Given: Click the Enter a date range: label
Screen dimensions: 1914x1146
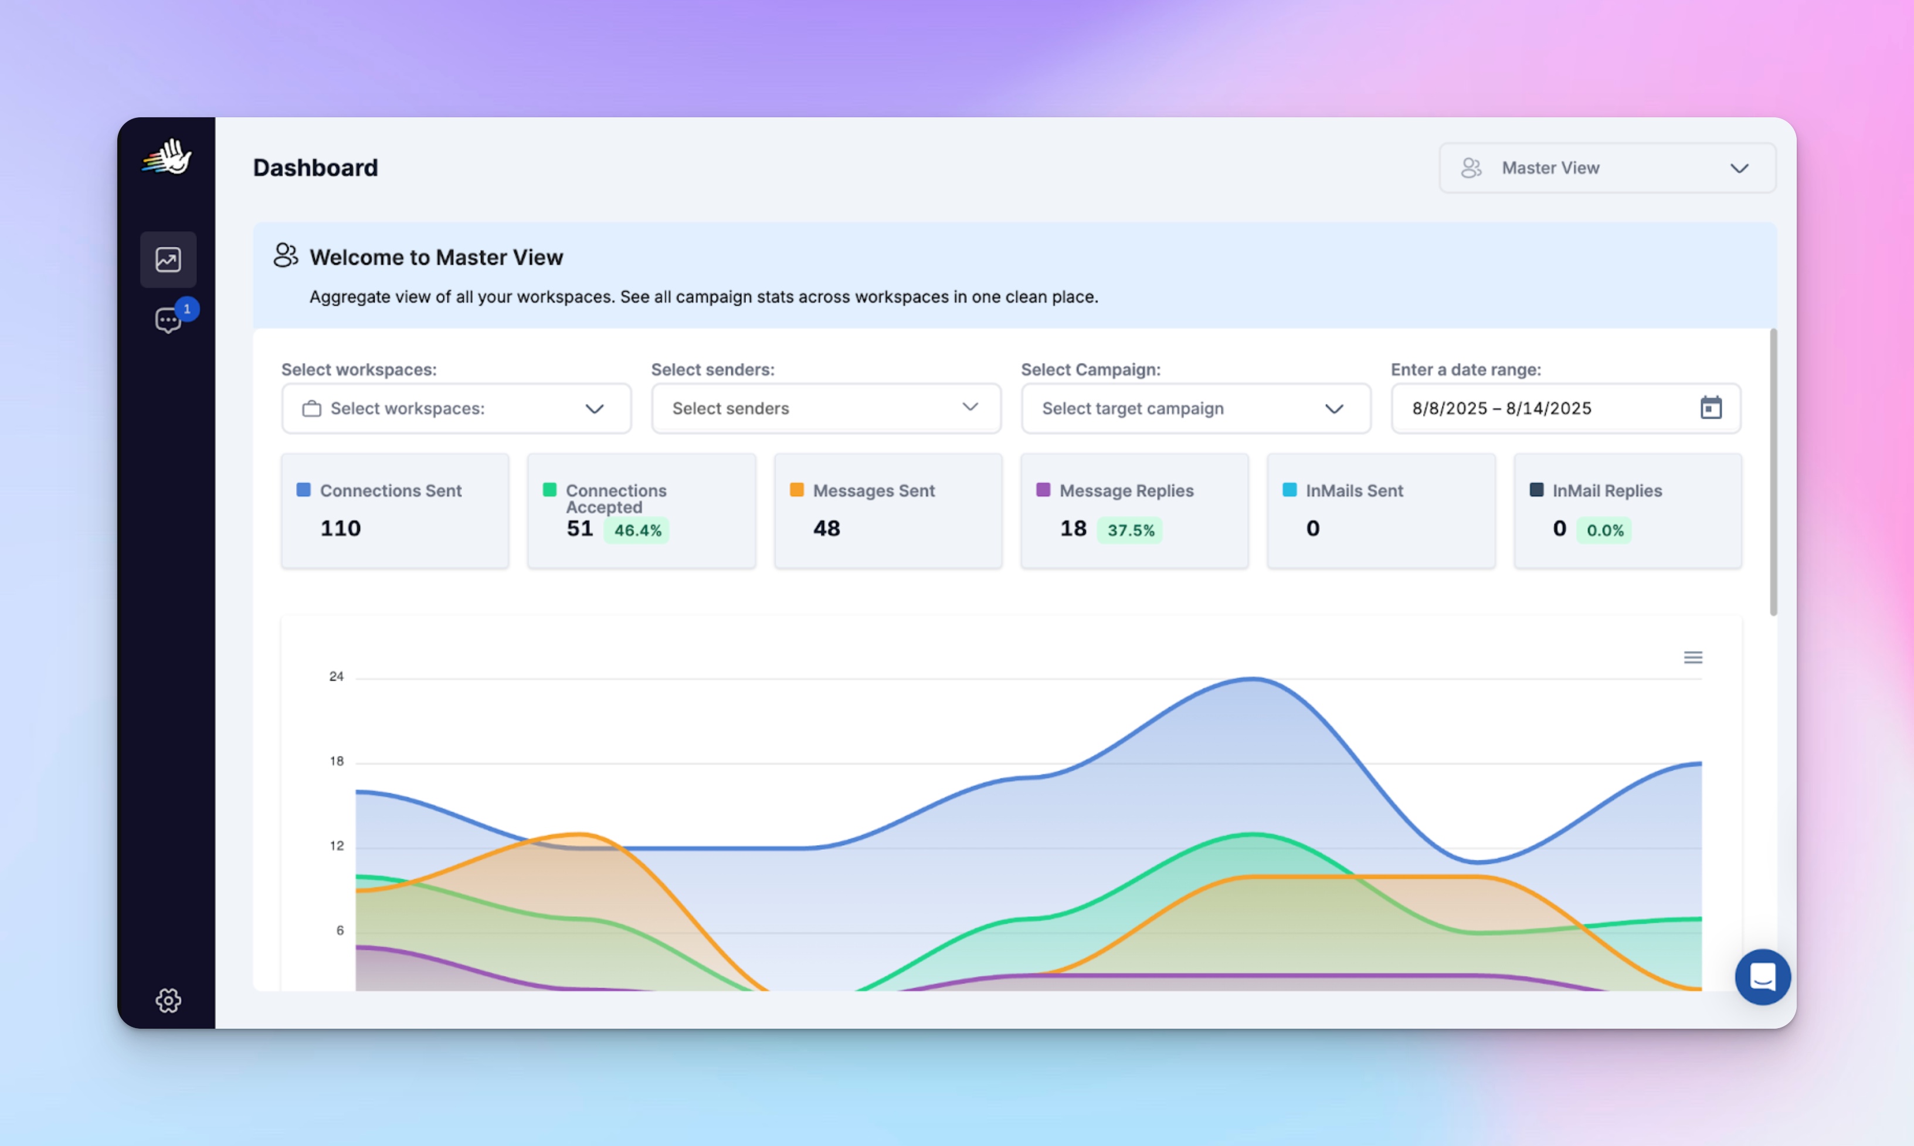Looking at the screenshot, I should click(x=1465, y=369).
